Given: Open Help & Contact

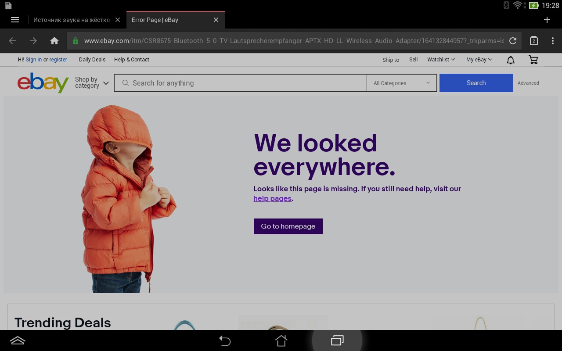Looking at the screenshot, I should click(x=132, y=60).
